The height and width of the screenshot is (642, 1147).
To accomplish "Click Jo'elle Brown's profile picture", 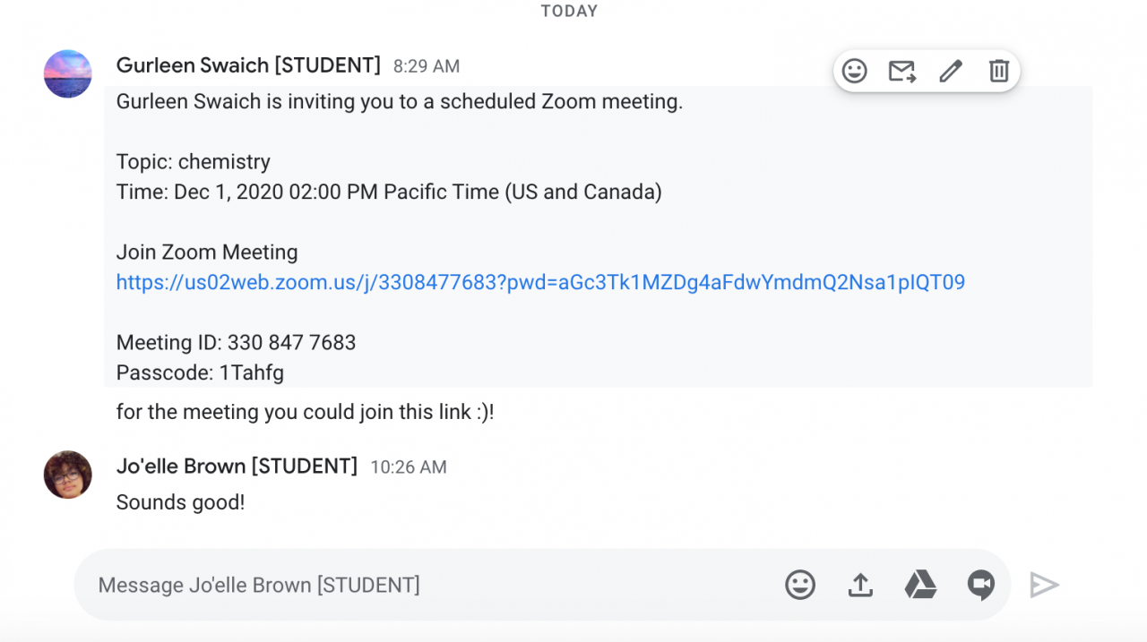I will click(68, 475).
